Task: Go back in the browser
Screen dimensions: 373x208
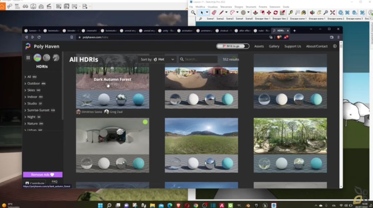Action: (26, 37)
